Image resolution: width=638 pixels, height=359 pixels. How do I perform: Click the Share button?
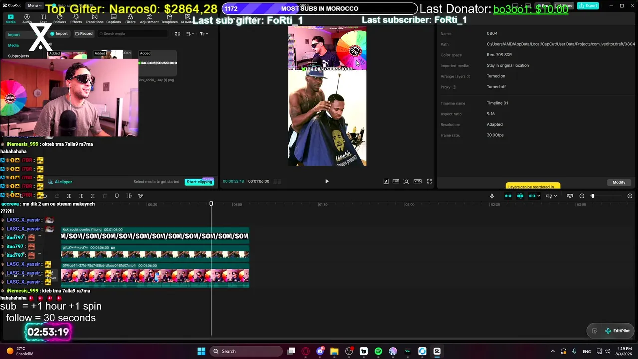coord(565,6)
